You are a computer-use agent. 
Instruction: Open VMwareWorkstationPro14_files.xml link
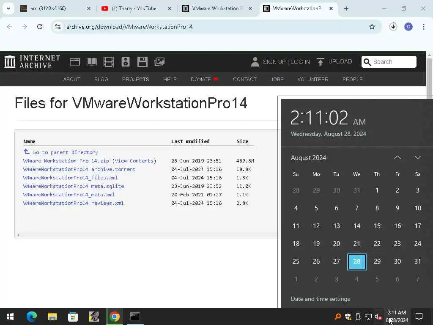[71, 178]
